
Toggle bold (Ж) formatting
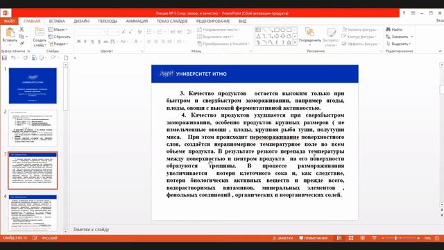click(x=78, y=42)
